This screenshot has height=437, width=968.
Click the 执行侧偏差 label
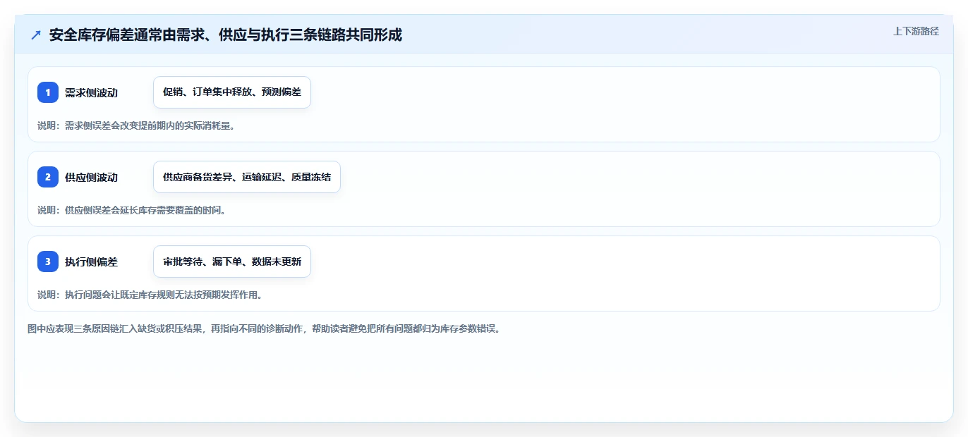pos(91,262)
